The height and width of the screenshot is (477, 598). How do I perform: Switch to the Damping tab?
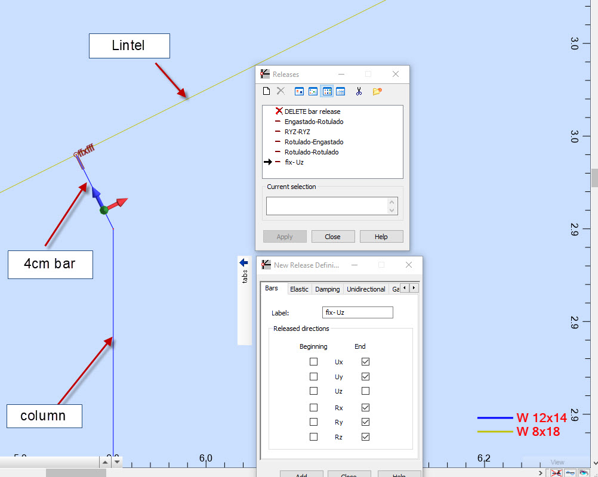pyautogui.click(x=327, y=289)
